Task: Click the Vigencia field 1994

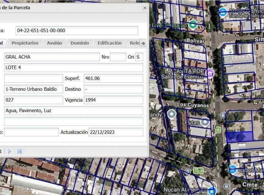Action: click(x=113, y=100)
